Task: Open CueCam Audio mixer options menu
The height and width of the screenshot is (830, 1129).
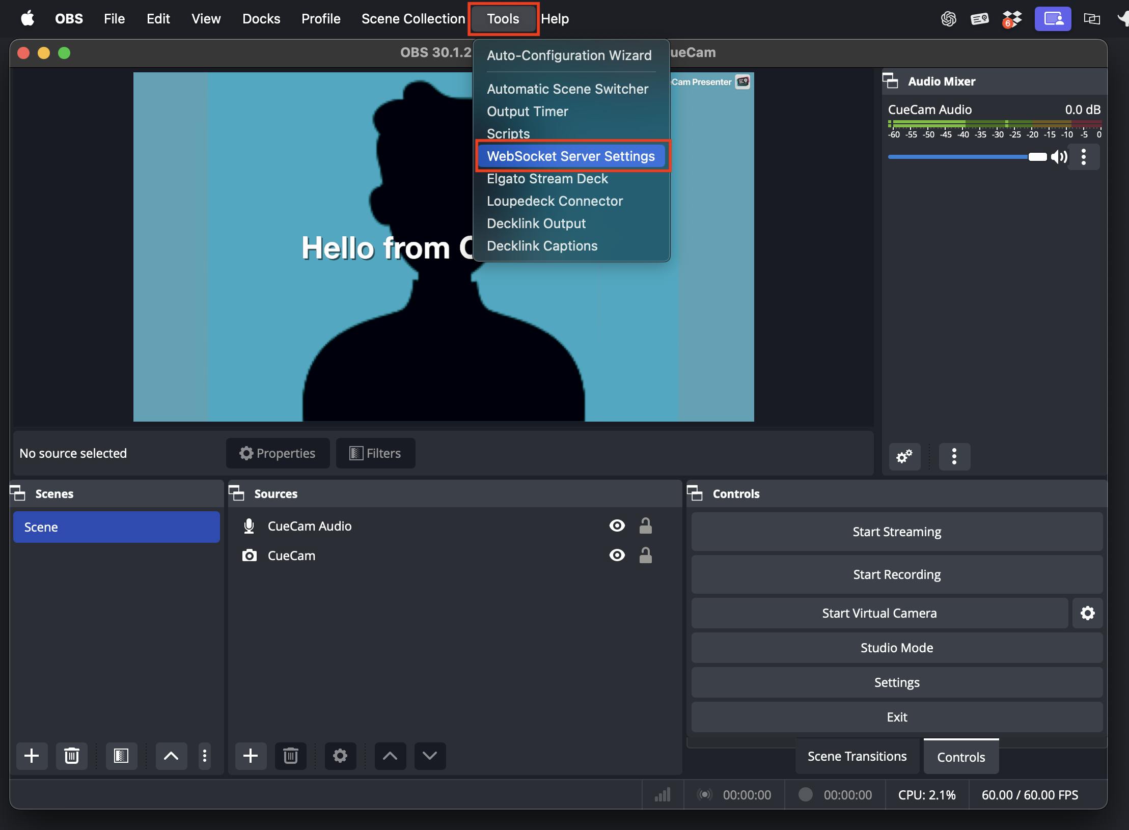Action: click(x=1084, y=157)
